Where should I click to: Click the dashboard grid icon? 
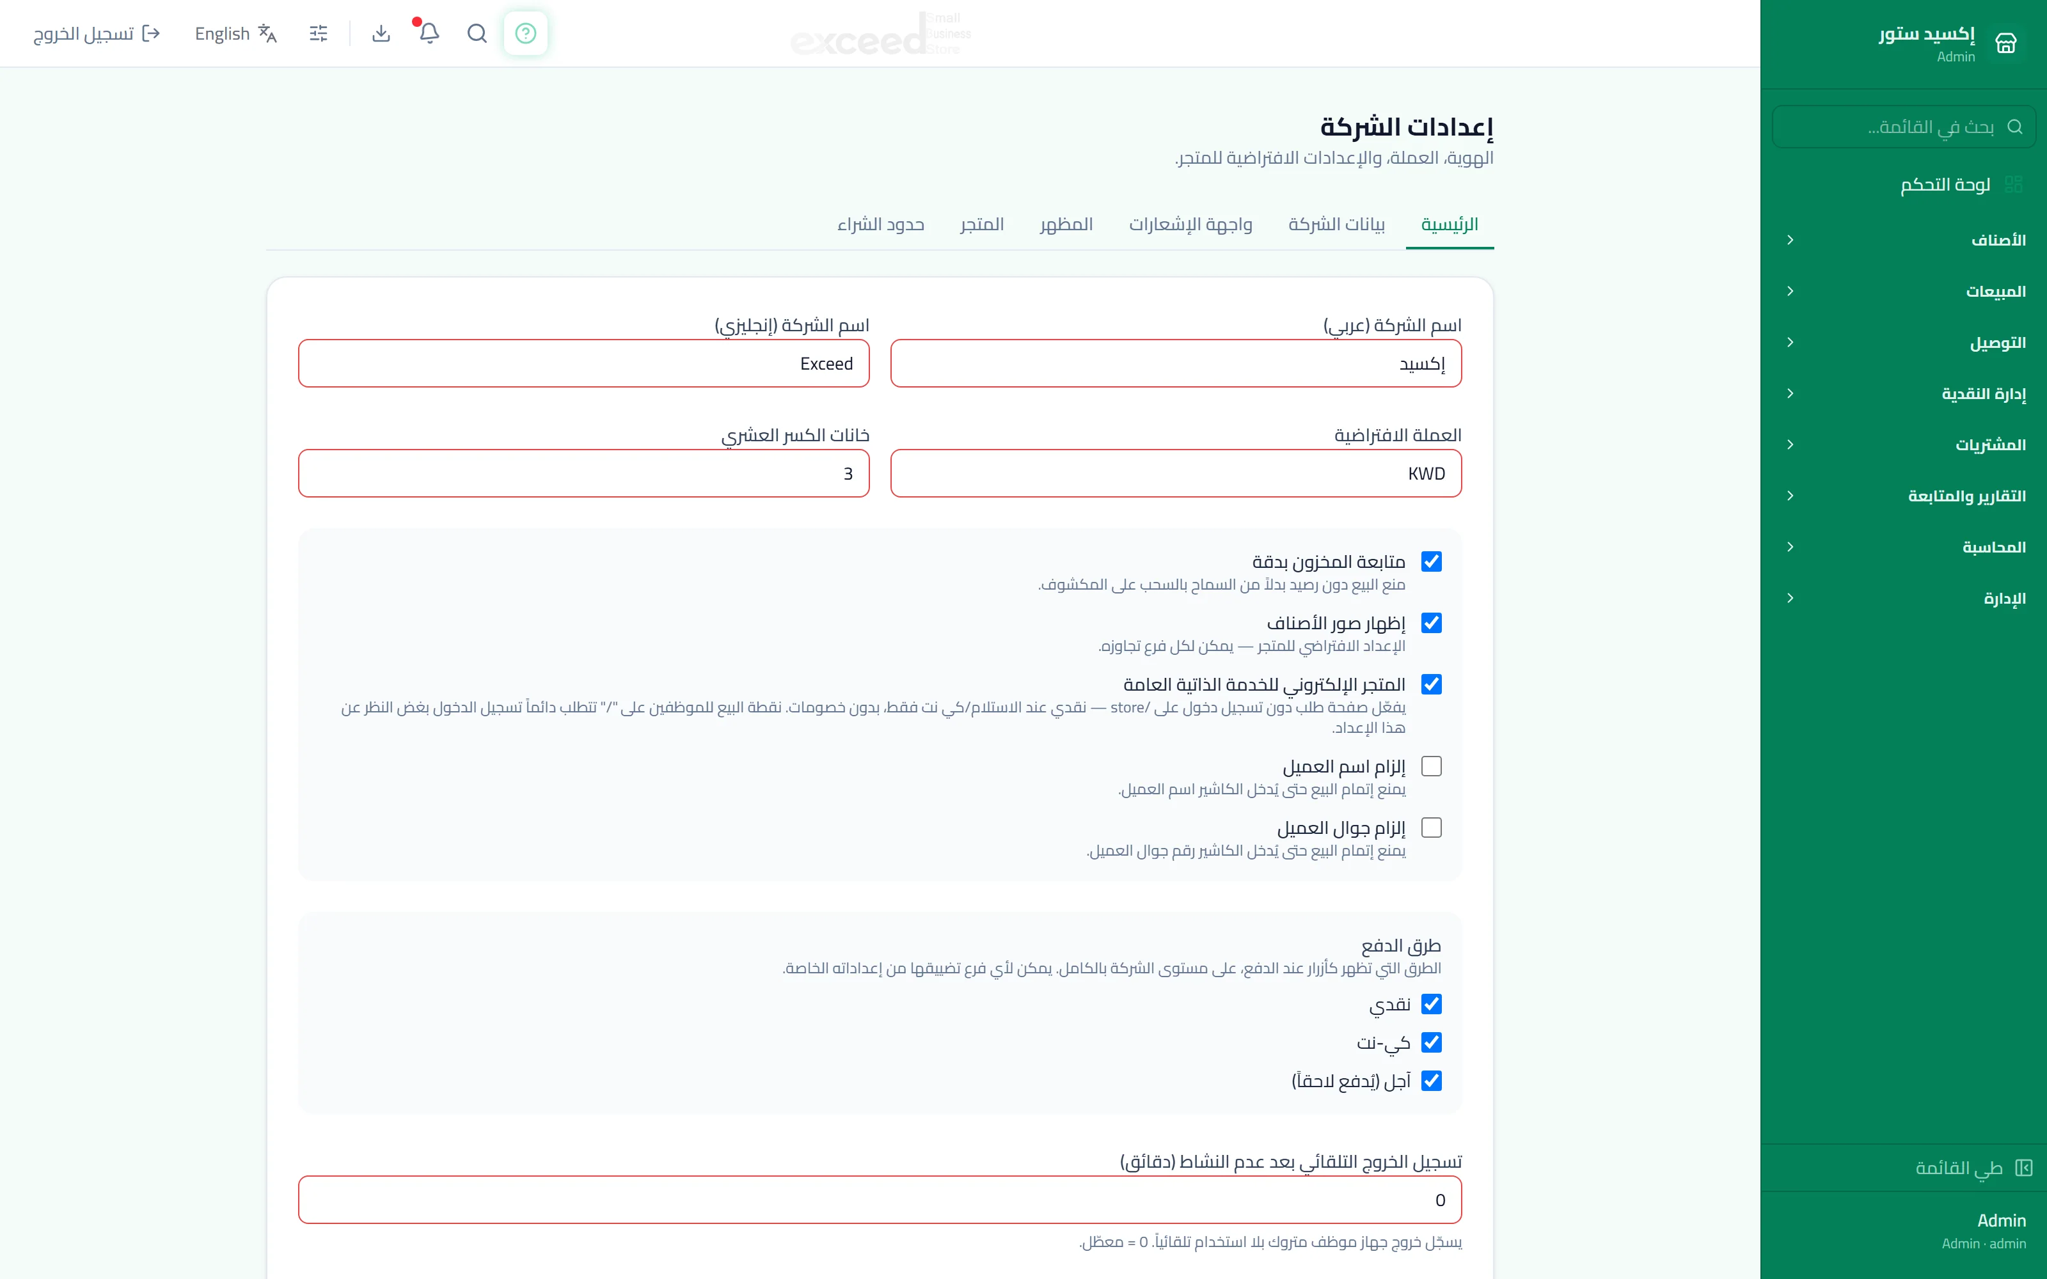tap(2013, 184)
